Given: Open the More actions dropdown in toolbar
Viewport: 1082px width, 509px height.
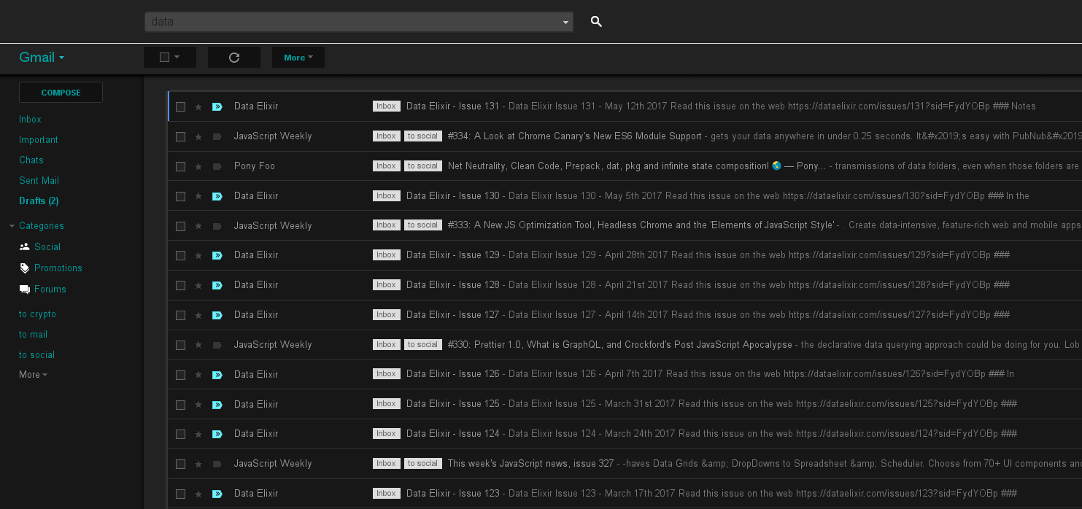Looking at the screenshot, I should (298, 58).
